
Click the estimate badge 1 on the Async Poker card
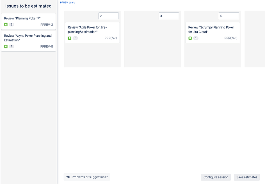pos(12,46)
